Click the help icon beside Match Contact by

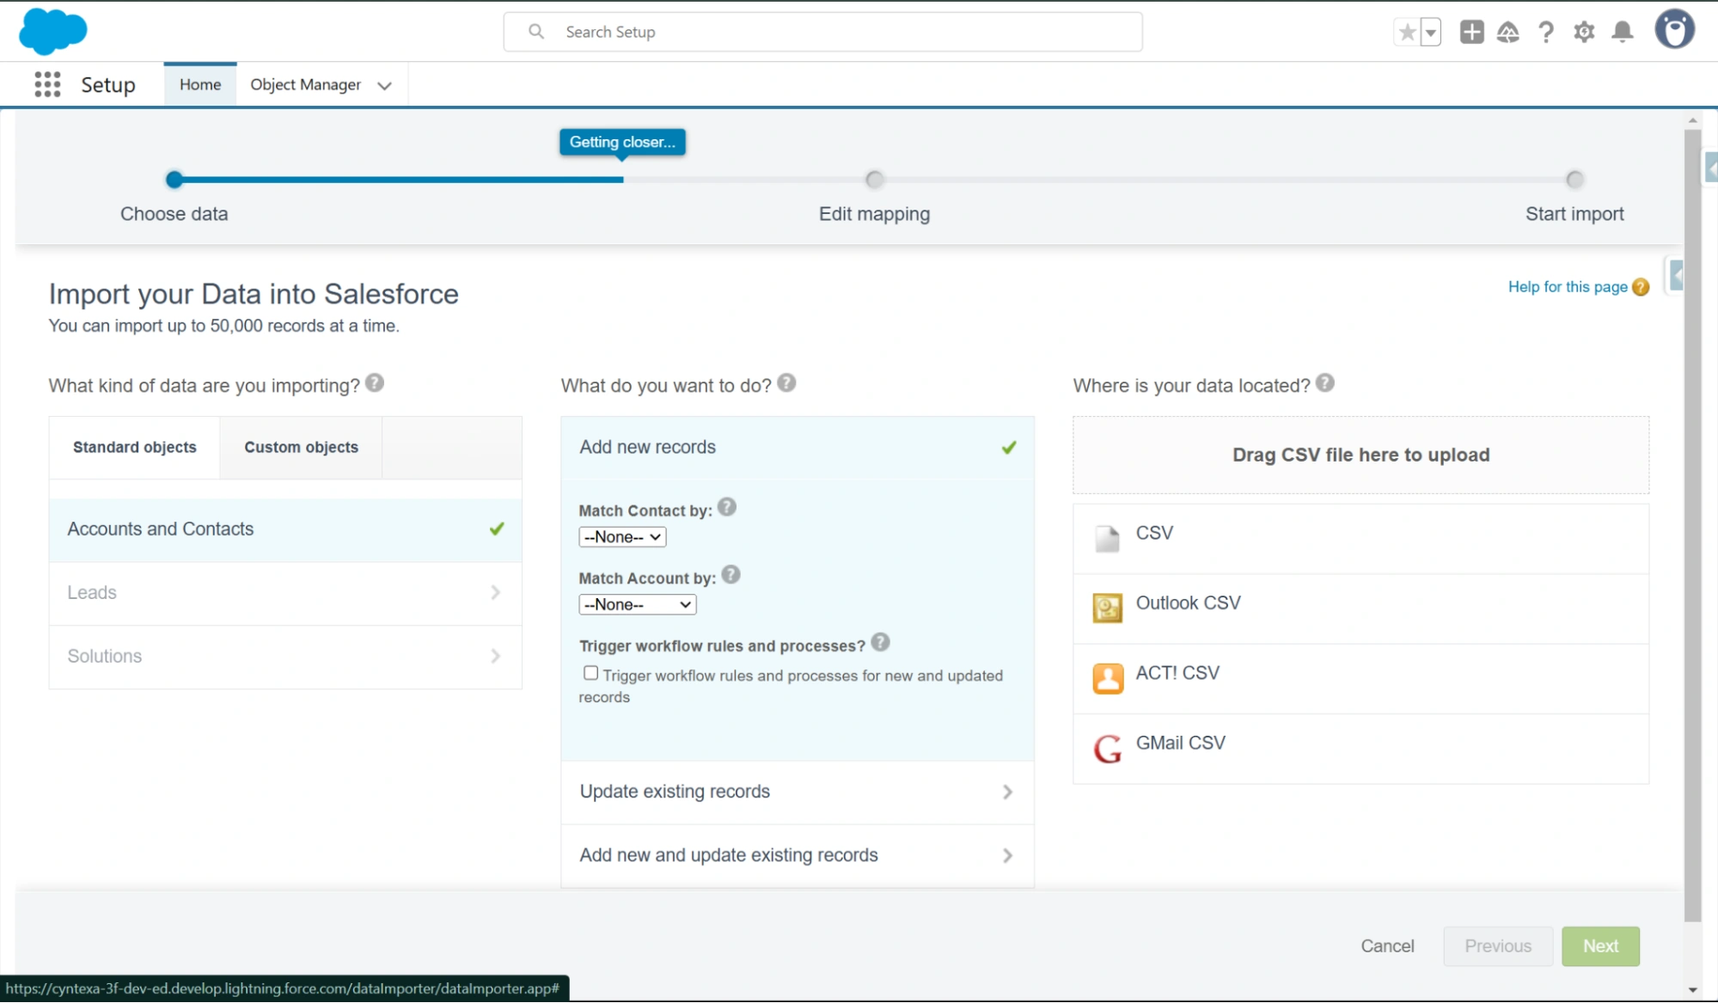coord(727,507)
